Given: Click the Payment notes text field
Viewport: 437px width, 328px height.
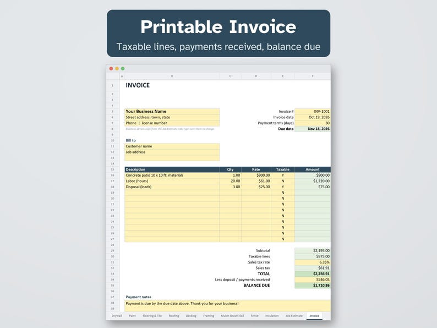Looking at the screenshot, I should (228, 305).
